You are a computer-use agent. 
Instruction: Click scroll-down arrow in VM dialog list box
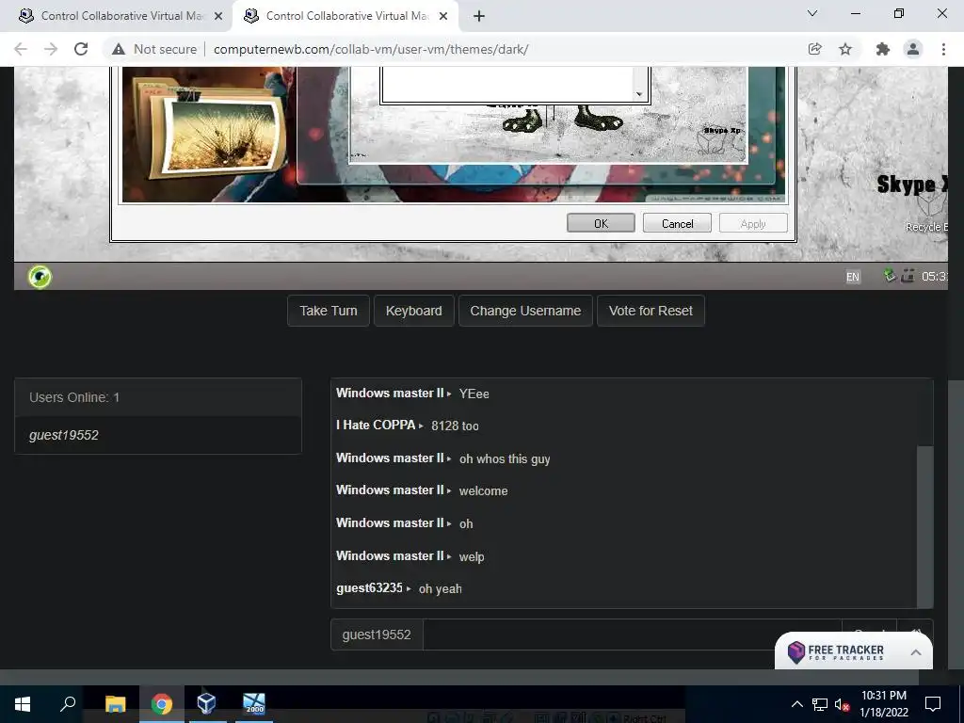coord(639,94)
